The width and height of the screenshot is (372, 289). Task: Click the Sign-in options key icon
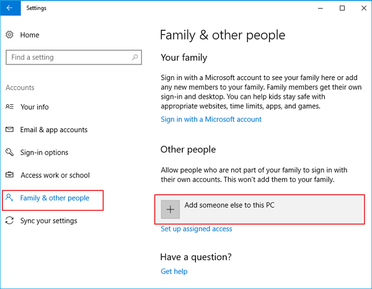9,153
